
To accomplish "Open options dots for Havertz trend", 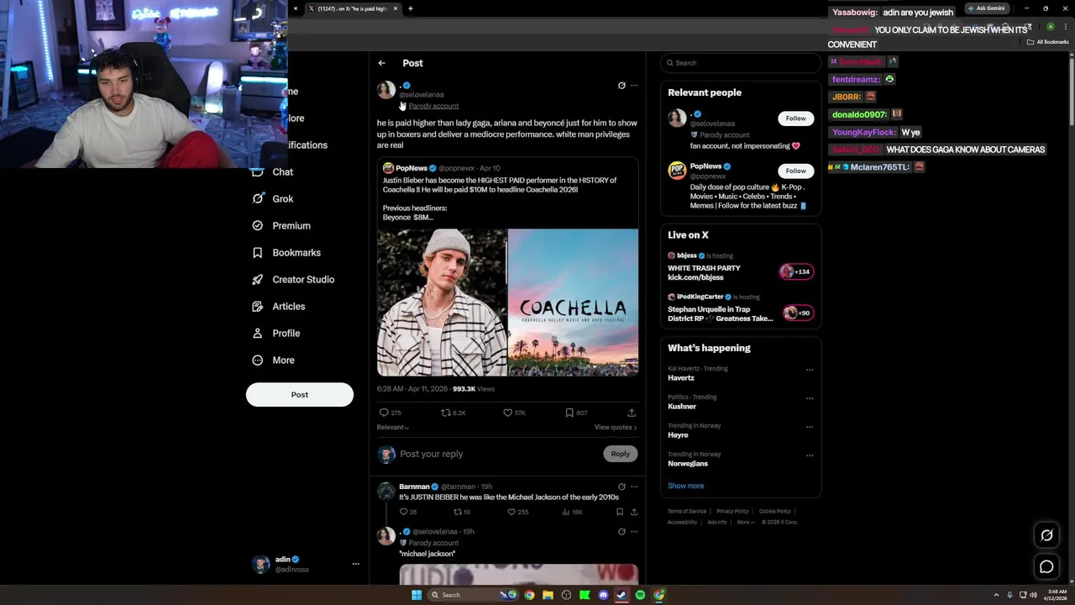I will coord(810,370).
